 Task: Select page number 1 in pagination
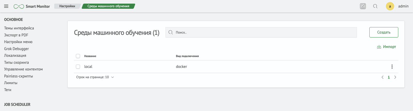[x=389, y=77]
